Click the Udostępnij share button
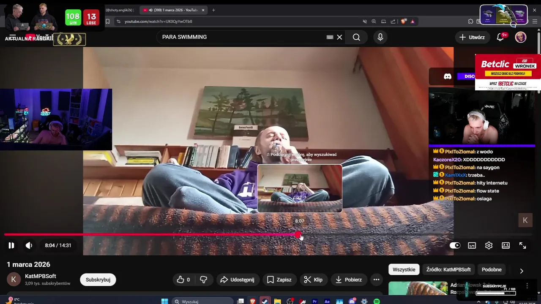The image size is (541, 304). [x=237, y=280]
